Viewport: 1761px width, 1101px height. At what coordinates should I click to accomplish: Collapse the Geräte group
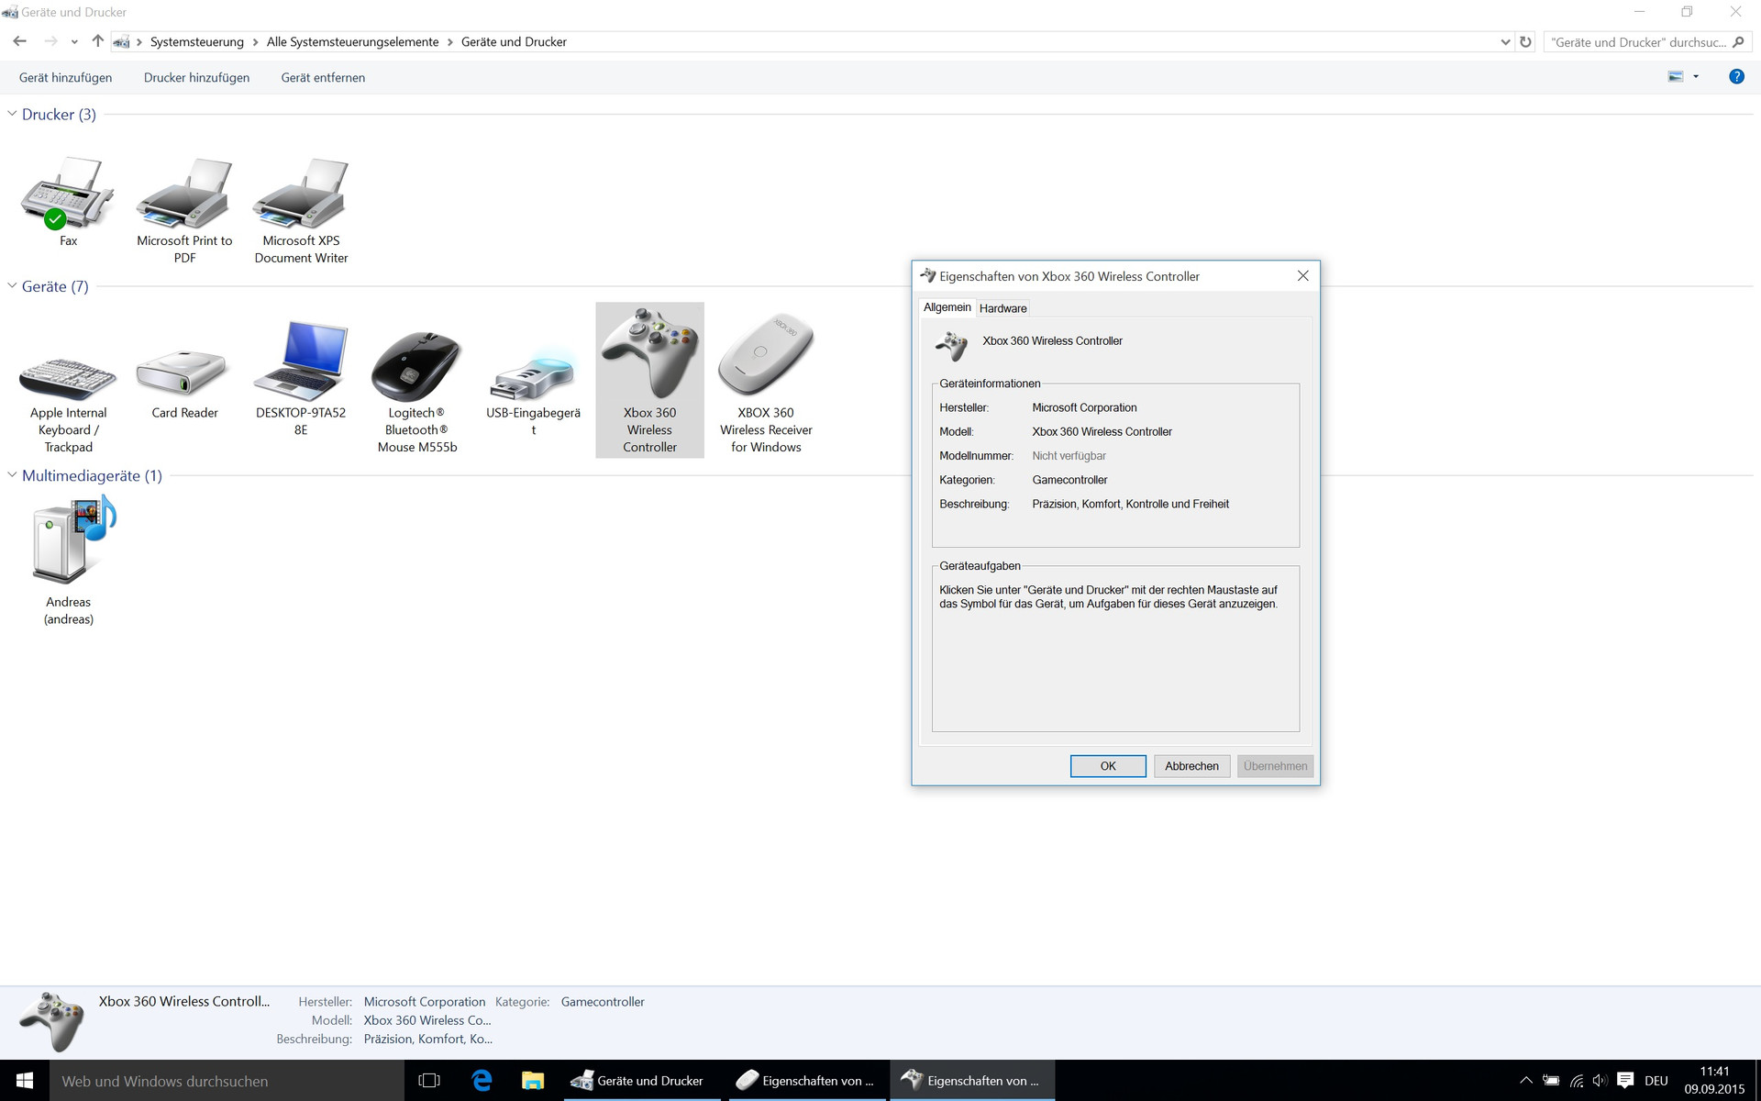tap(12, 286)
